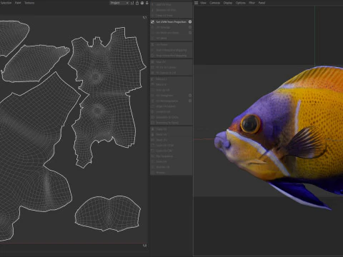Screen dimensions: 343x257
Task: Open the viewport View menu
Action: [203, 3]
